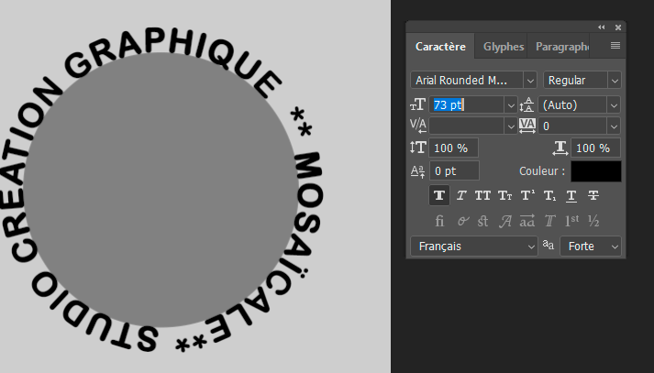This screenshot has width=654, height=373.
Task: Click the black Couleur text swatch
Action: click(595, 171)
